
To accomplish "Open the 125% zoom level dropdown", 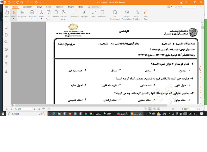I will (195, 109).
